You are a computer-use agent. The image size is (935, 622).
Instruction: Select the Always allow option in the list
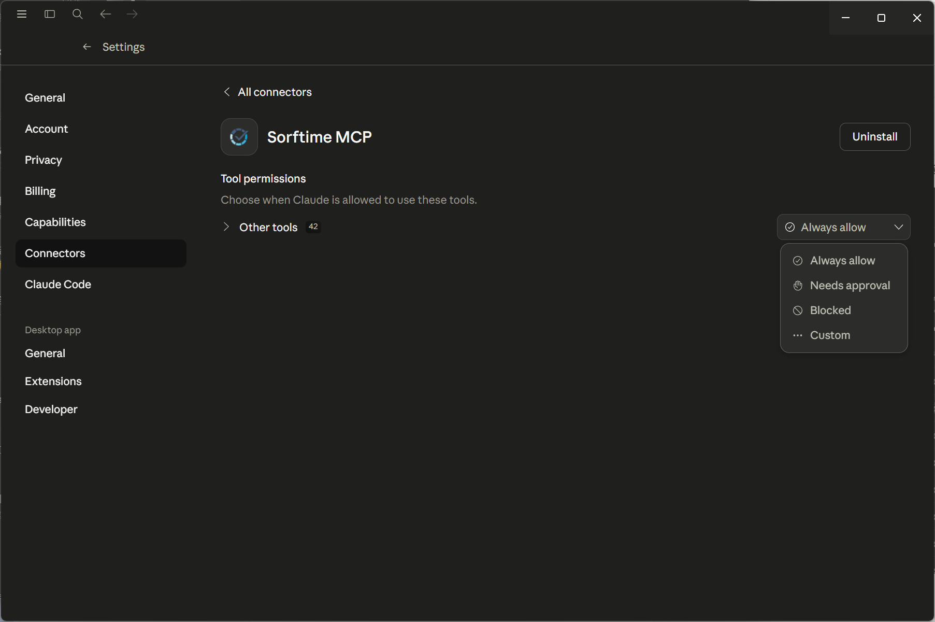tap(842, 261)
